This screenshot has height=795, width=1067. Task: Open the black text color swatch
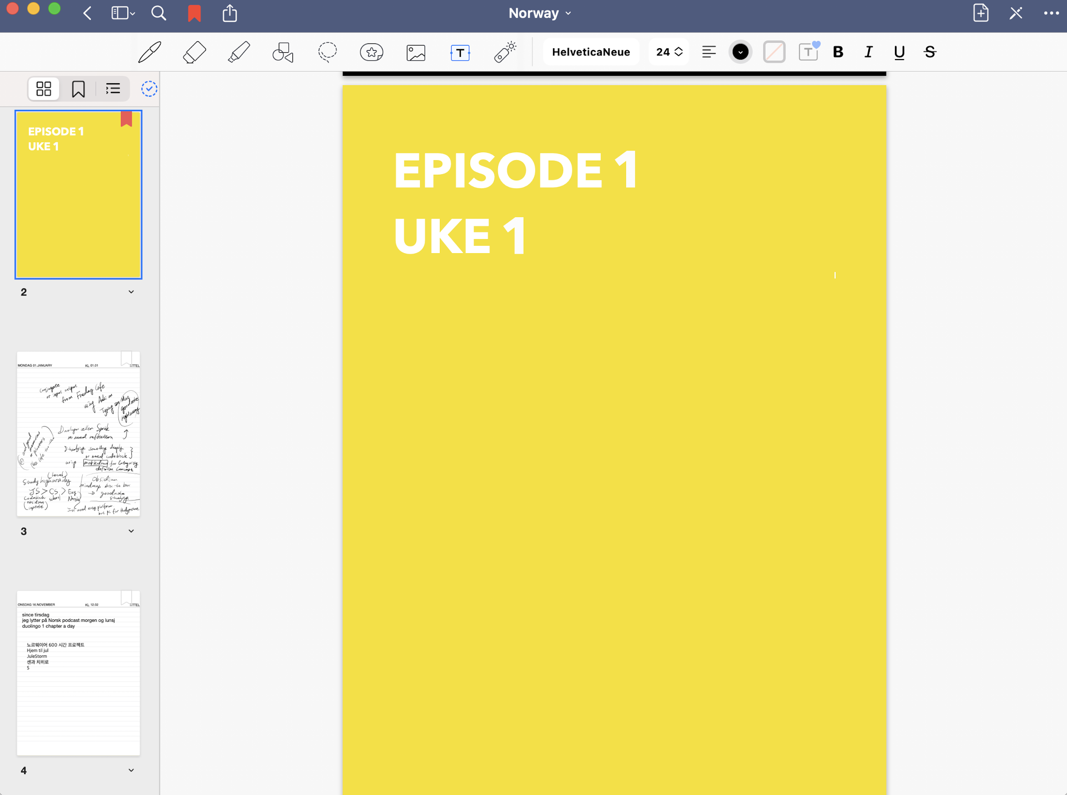click(x=740, y=52)
